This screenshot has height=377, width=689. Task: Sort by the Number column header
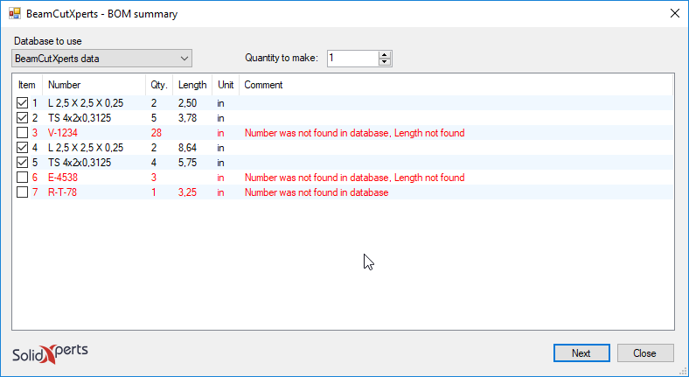[x=94, y=85]
